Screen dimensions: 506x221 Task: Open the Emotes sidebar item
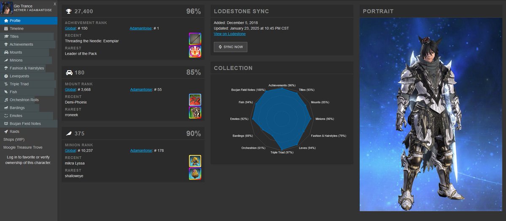[29, 116]
